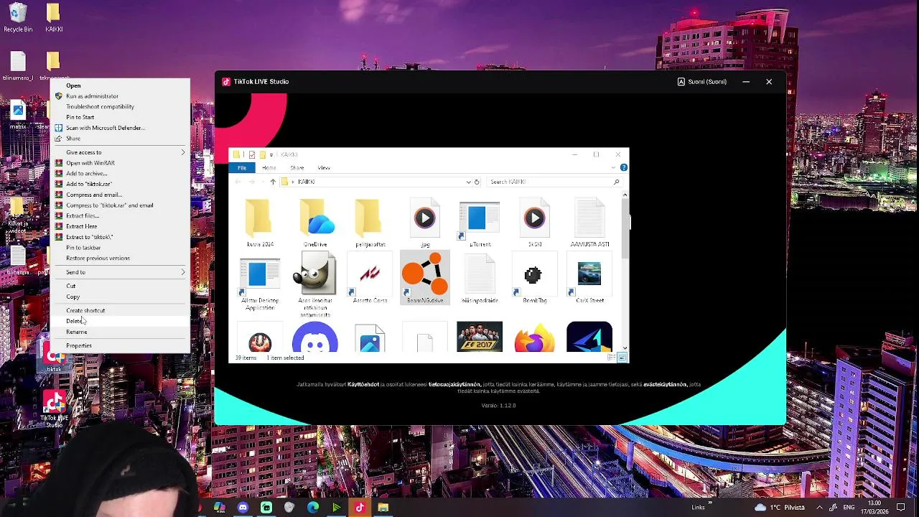
Task: Open the GIMP file Asos ilmoitus
Action: pyautogui.click(x=315, y=284)
